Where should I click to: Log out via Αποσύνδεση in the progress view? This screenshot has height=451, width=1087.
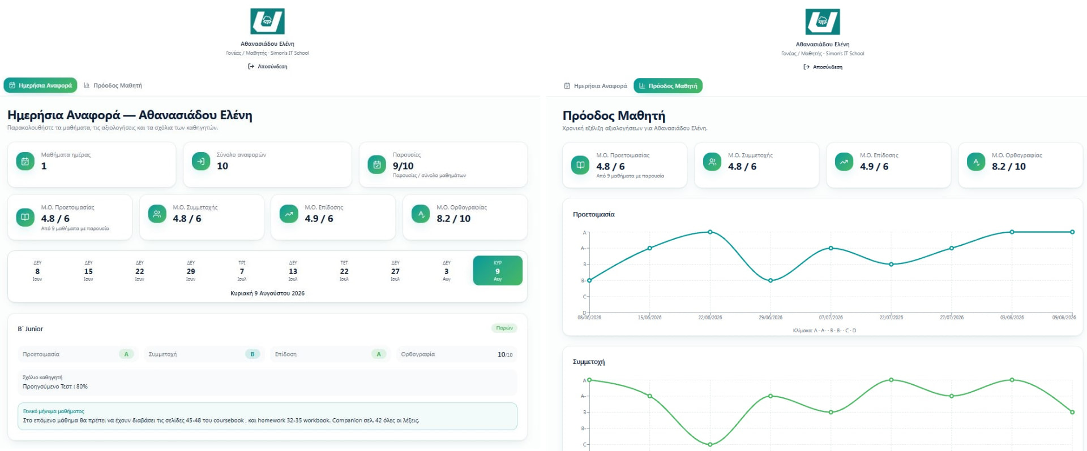pos(823,67)
